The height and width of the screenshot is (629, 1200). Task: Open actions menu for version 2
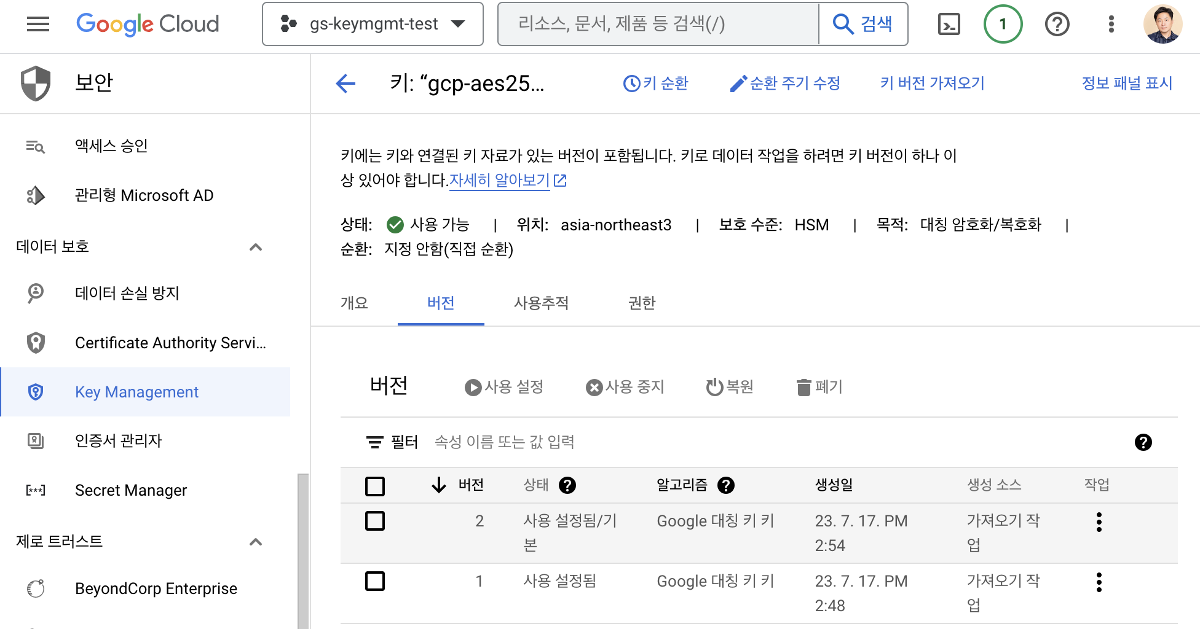(1099, 522)
